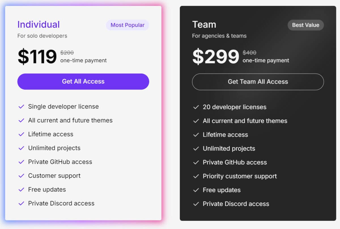Click checkmark beside Single developer license

[x=21, y=107]
